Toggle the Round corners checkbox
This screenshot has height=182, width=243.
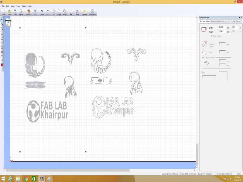204,58
